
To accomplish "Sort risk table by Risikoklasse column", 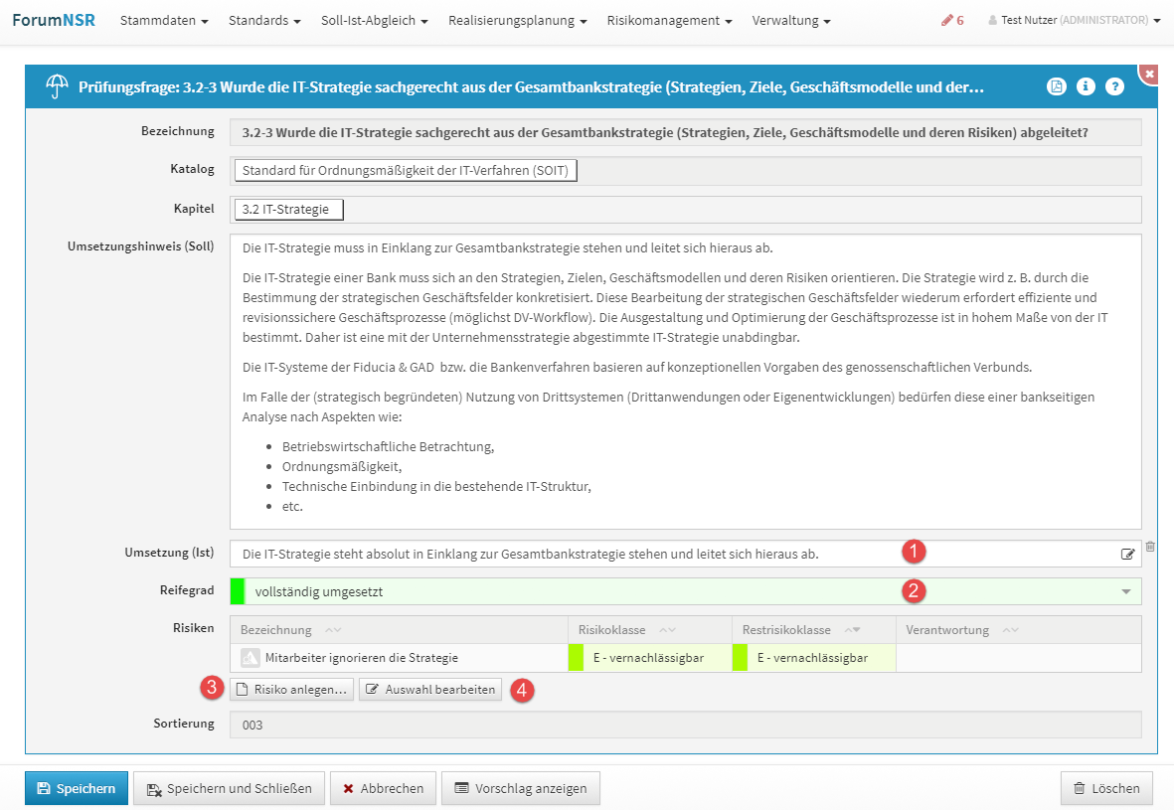I will click(667, 630).
